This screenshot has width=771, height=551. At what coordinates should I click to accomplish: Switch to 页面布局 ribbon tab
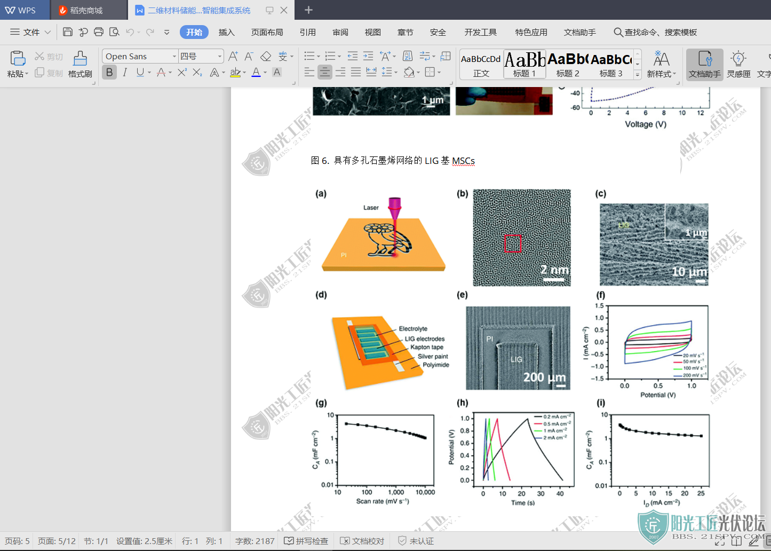(x=267, y=32)
